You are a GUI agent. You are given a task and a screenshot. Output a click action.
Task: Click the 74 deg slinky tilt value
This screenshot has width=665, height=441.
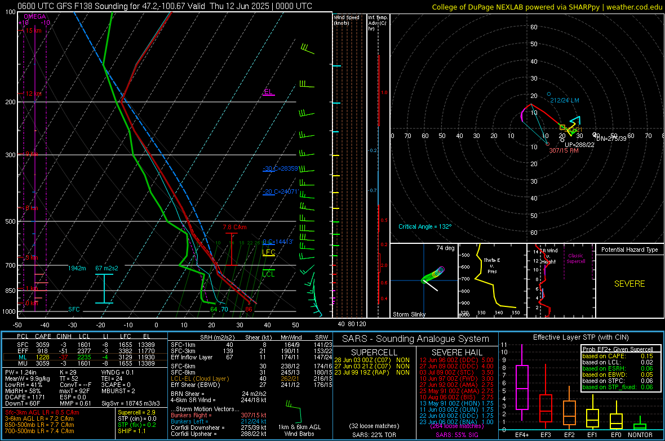coord(445,248)
